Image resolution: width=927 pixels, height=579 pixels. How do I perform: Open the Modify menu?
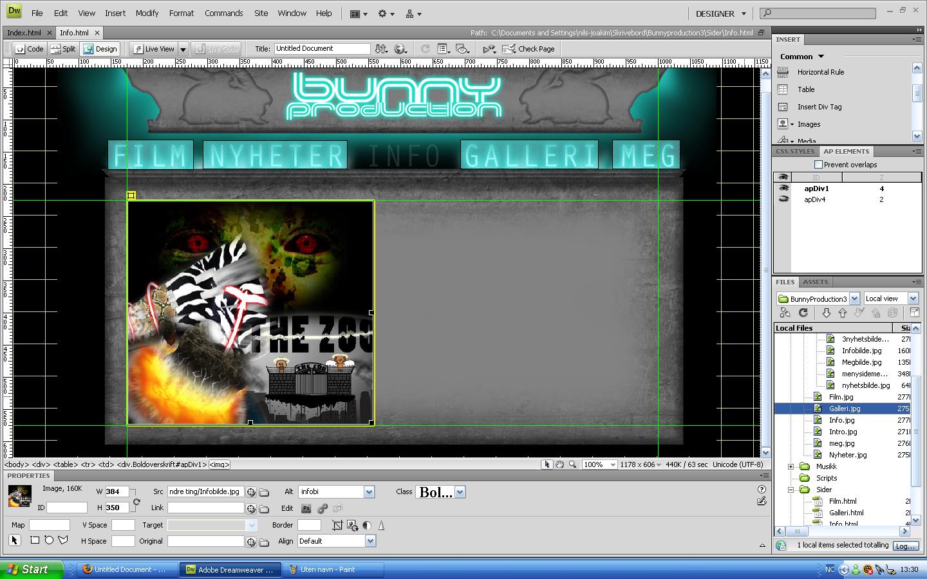(147, 13)
